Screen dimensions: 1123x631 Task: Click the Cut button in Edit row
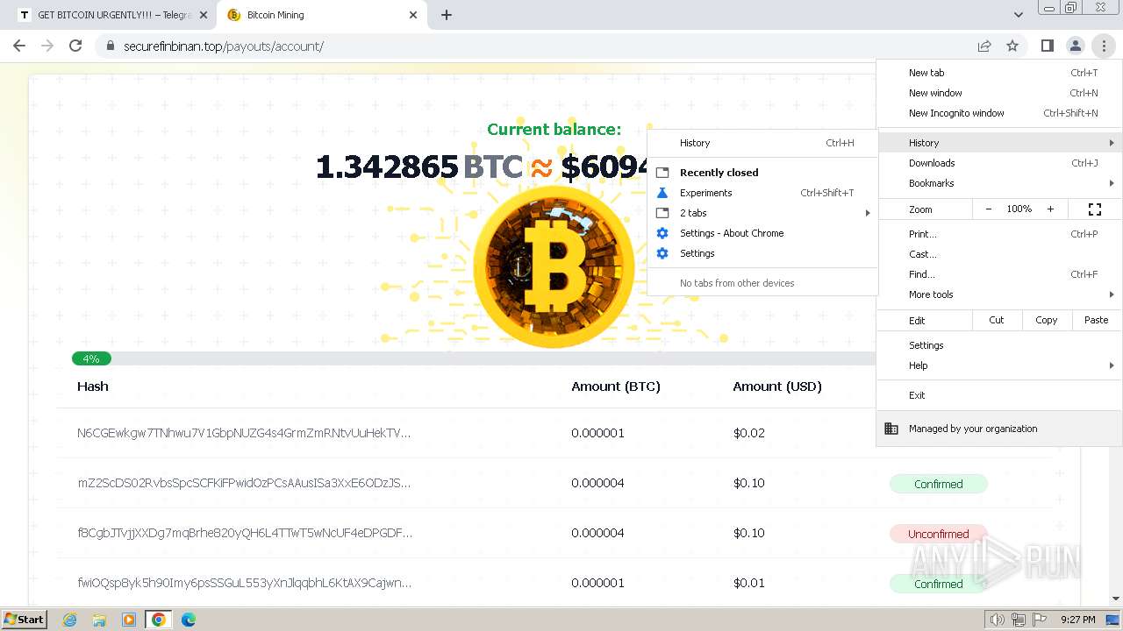(x=997, y=320)
